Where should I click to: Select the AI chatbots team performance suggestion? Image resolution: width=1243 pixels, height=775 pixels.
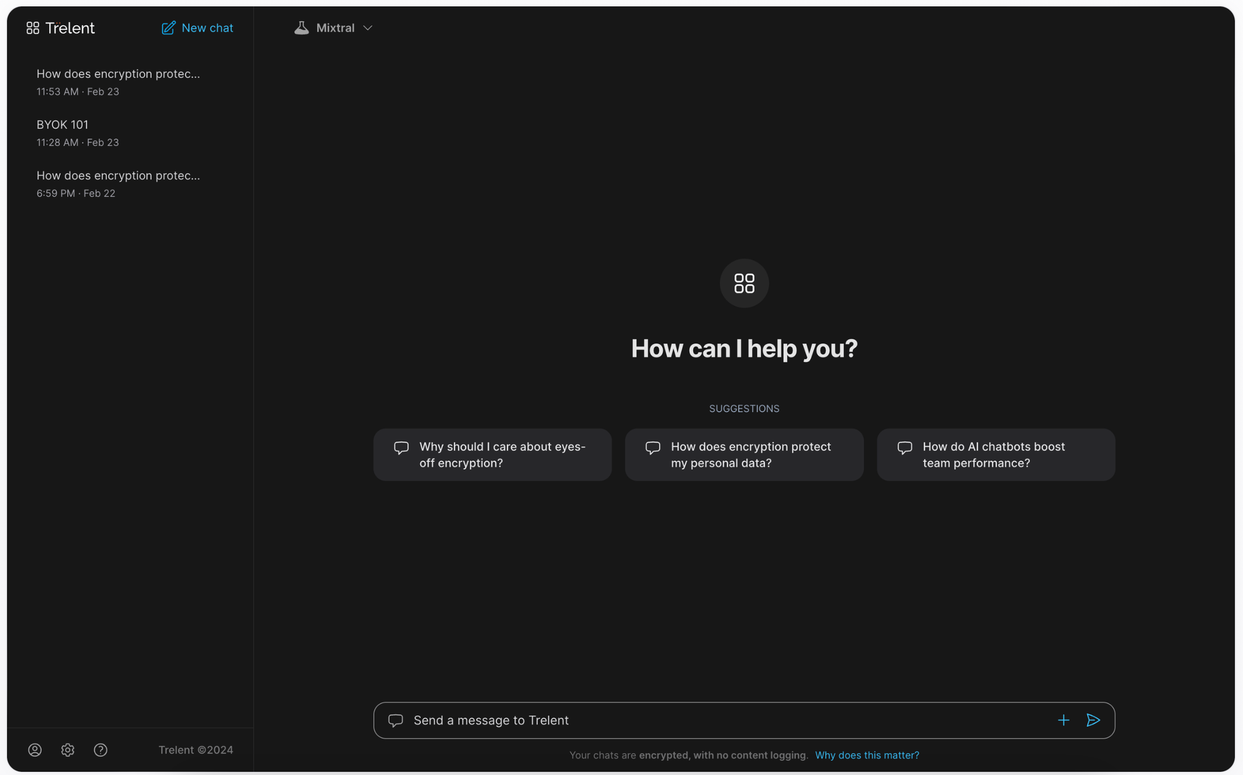(996, 455)
